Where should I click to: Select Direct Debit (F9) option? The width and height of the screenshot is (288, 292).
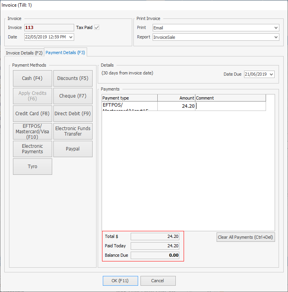click(73, 114)
